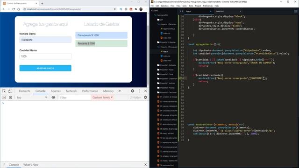Screen dimensions: 299x168
Task: Close the DevTools panel
Action: click(145, 91)
